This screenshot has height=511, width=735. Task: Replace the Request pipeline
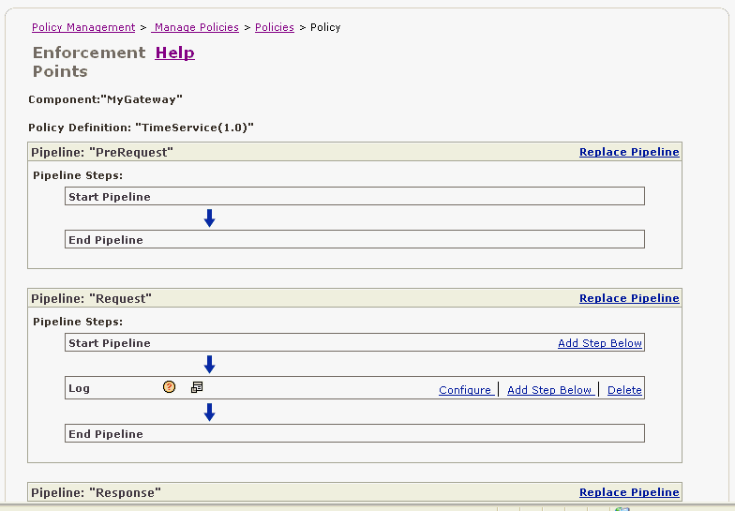[629, 298]
